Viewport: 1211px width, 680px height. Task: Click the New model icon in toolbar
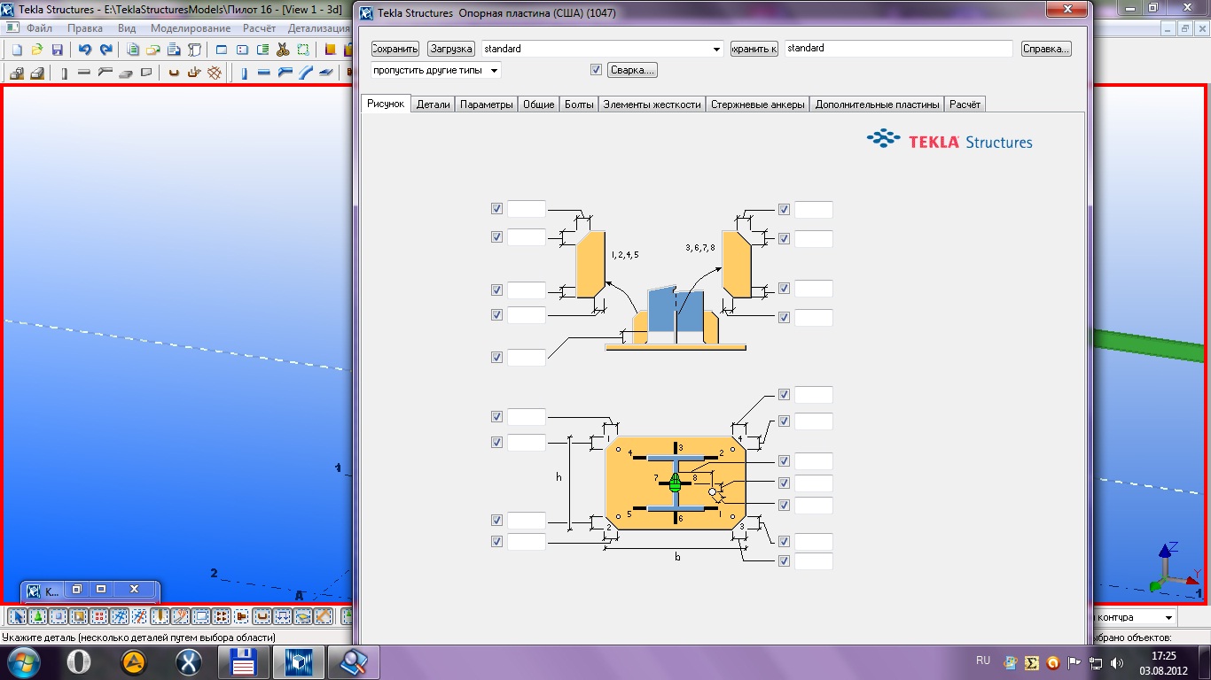tap(16, 50)
